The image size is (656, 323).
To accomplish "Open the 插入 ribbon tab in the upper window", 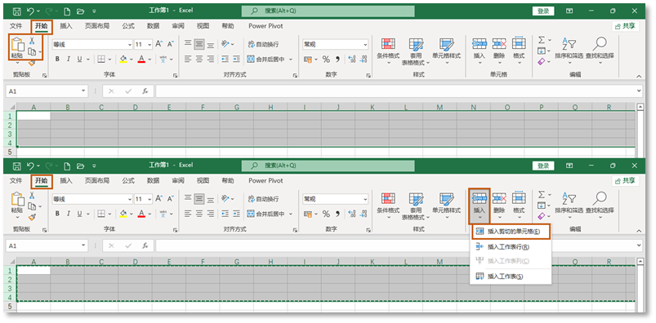I will pos(66,26).
